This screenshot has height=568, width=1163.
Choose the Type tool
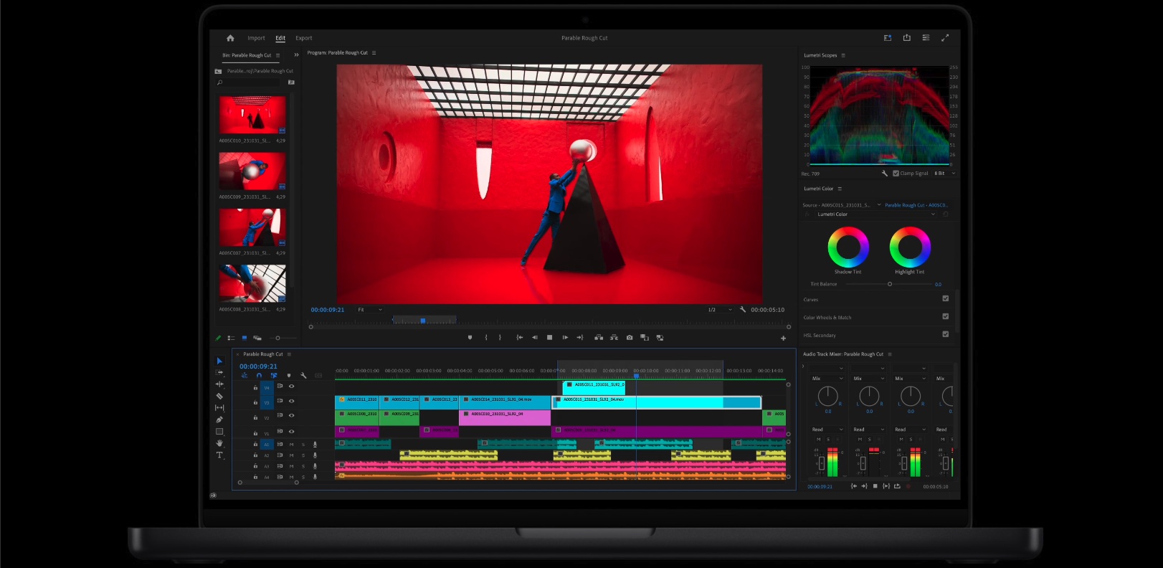pos(219,455)
